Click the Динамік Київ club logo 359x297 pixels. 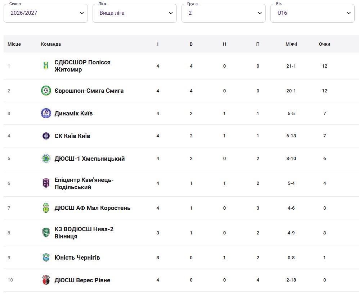point(46,113)
